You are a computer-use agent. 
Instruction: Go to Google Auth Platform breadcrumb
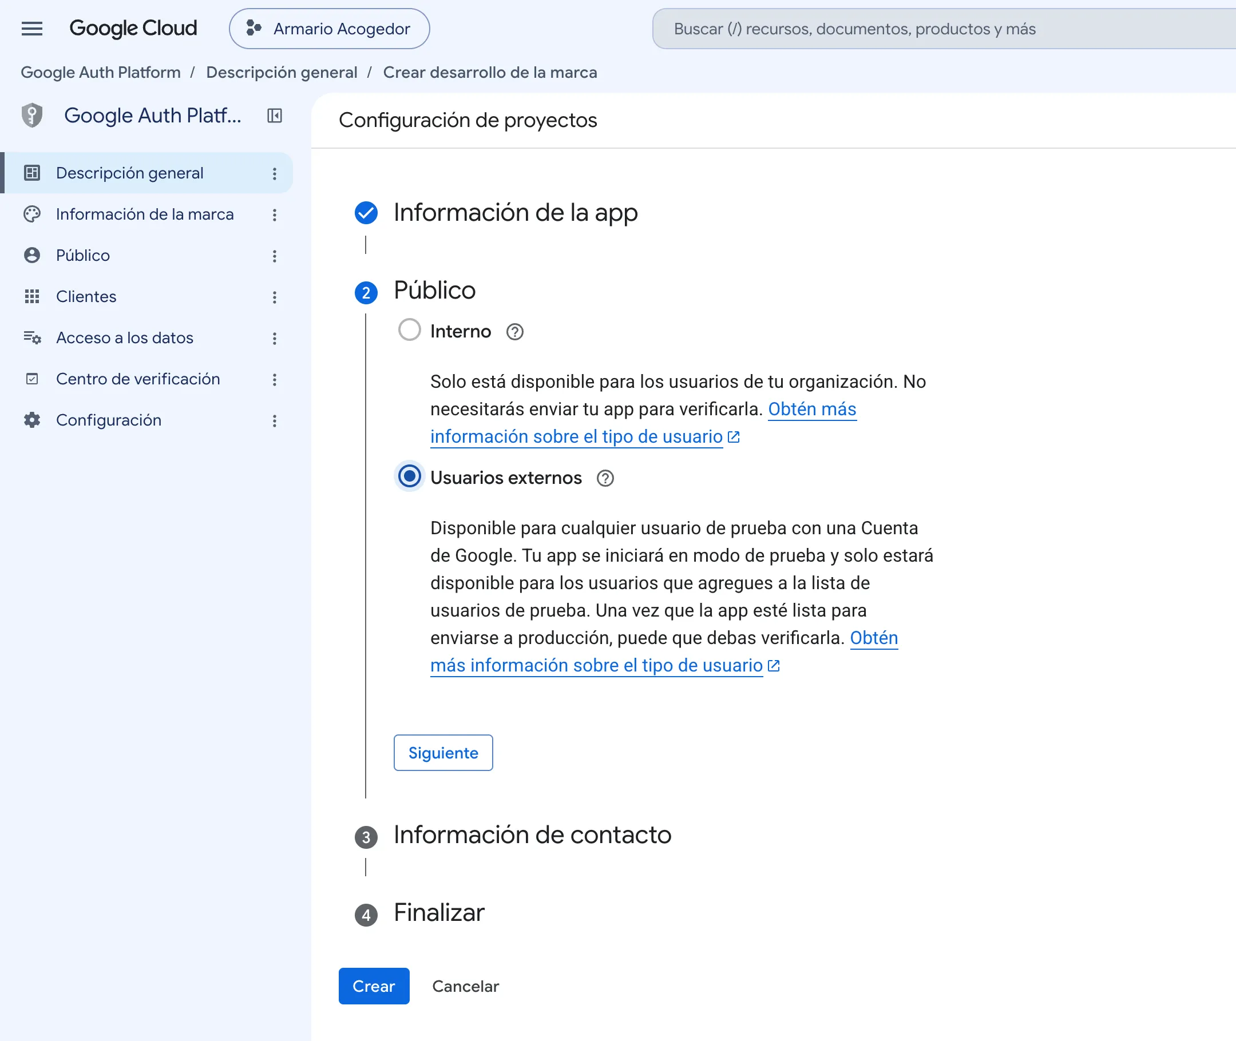[100, 72]
